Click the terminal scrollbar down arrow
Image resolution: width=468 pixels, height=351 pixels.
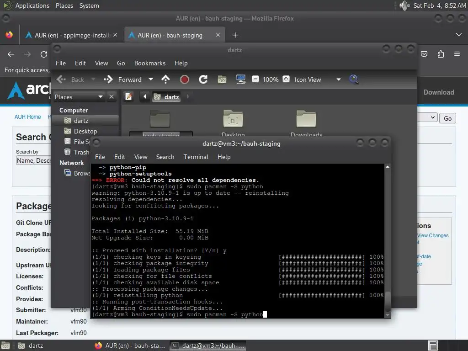388,315
